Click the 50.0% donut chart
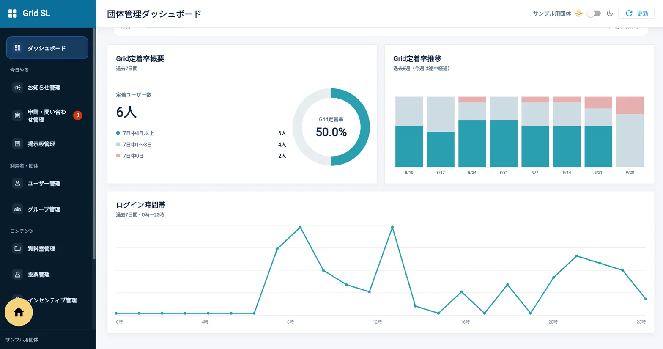Image resolution: width=663 pixels, height=349 pixels. [x=331, y=127]
